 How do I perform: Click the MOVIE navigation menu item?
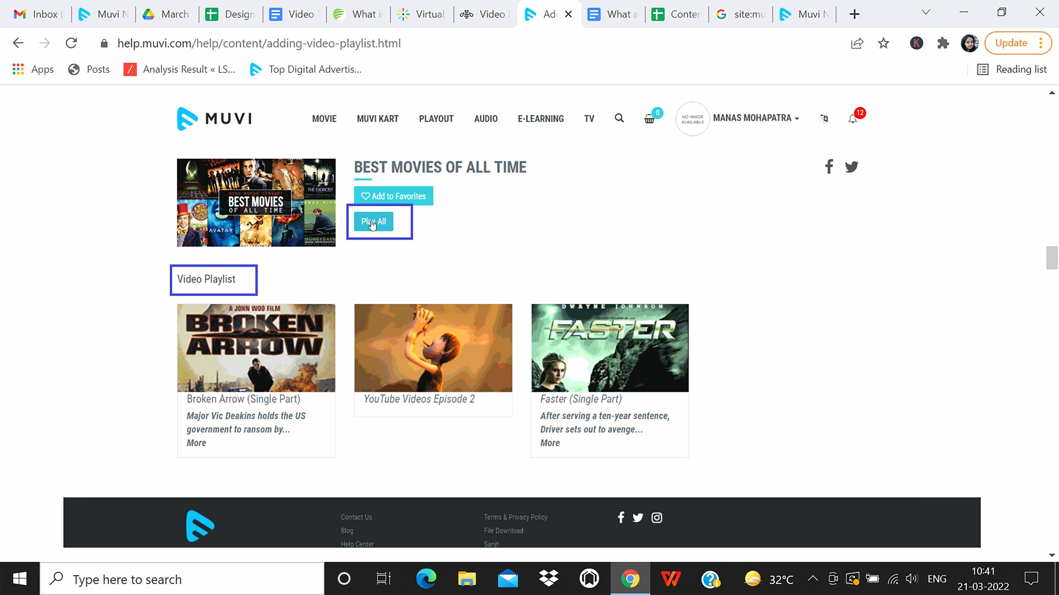coord(324,119)
